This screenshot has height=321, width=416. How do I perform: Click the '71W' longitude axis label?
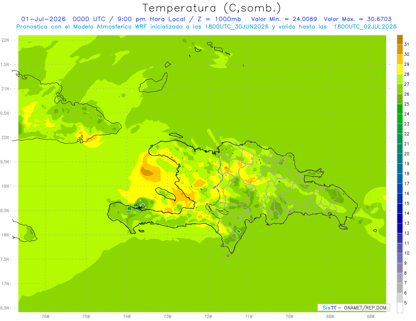tap(249, 316)
